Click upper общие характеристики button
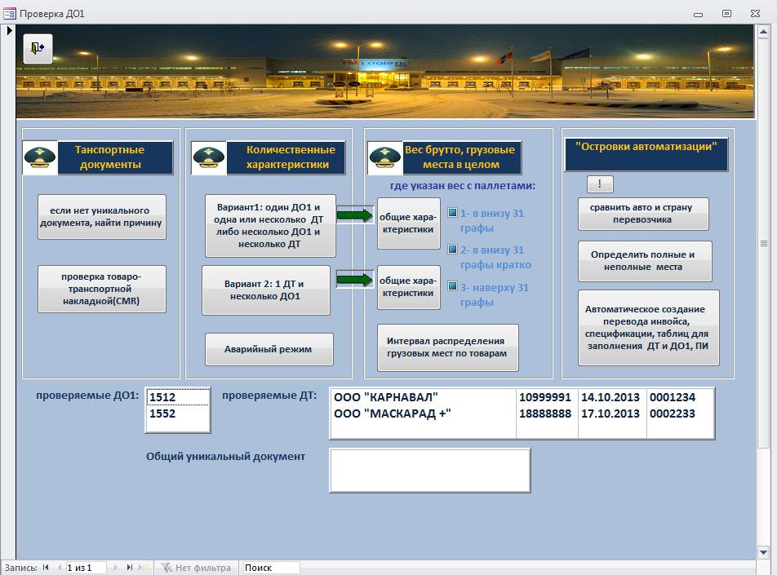 [408, 223]
